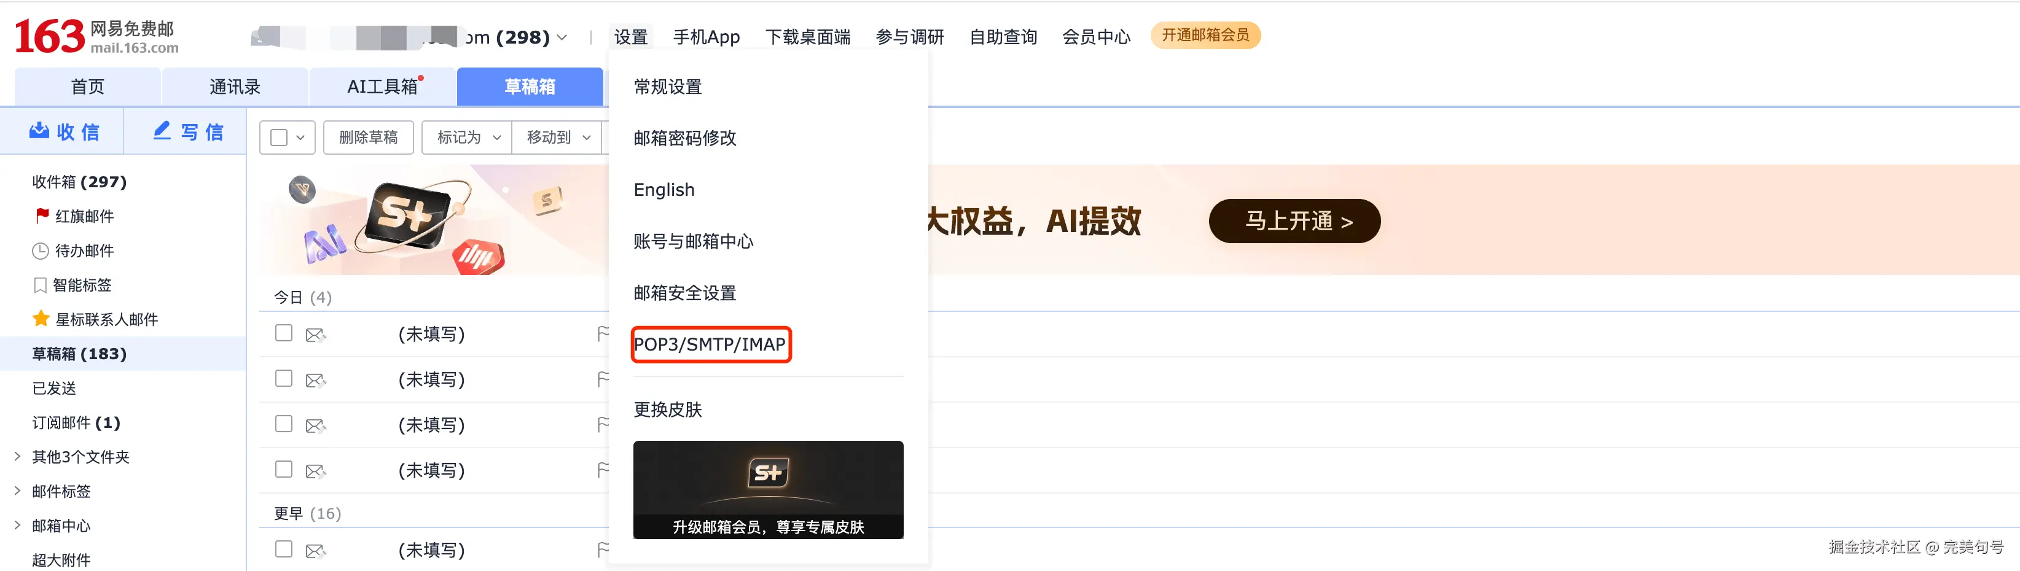The width and height of the screenshot is (2020, 571).
Task: Flag the first today draft
Action: coord(603,335)
